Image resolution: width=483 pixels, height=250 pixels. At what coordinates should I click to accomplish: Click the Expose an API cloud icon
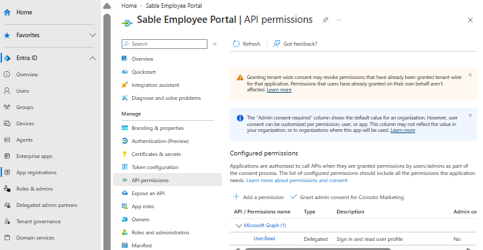pos(124,193)
